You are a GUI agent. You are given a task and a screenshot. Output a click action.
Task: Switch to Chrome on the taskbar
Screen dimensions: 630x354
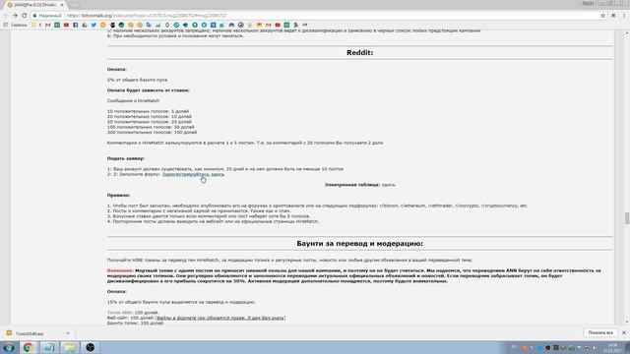(x=29, y=347)
